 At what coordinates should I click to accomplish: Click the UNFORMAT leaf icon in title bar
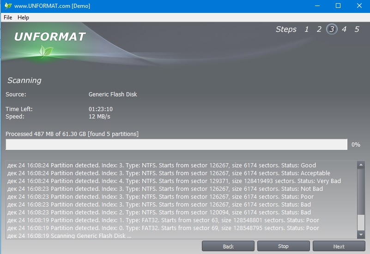8,6
